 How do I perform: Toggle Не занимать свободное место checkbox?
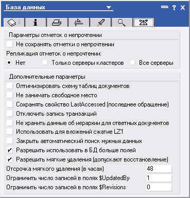click(9, 95)
